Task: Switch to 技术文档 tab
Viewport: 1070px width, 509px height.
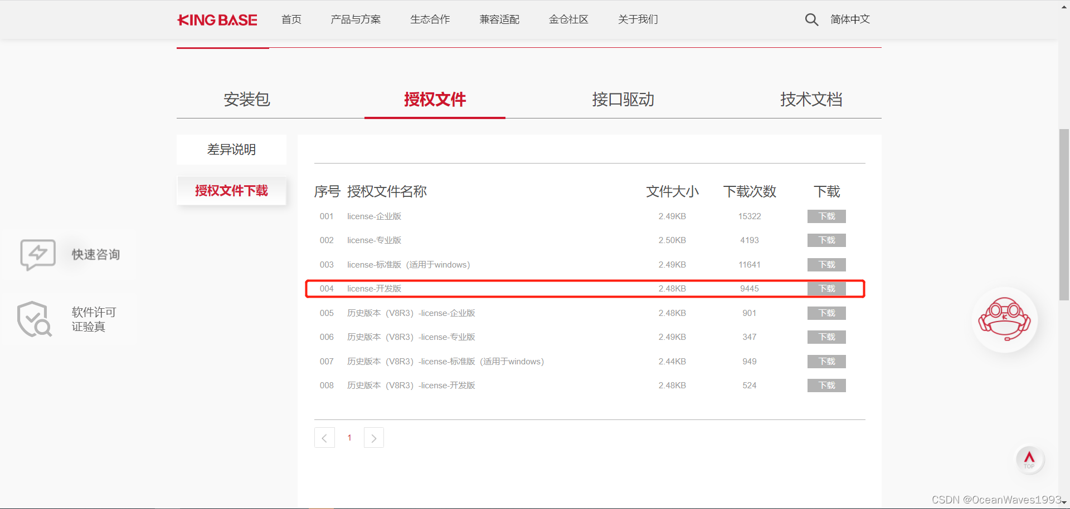Action: pyautogui.click(x=811, y=100)
